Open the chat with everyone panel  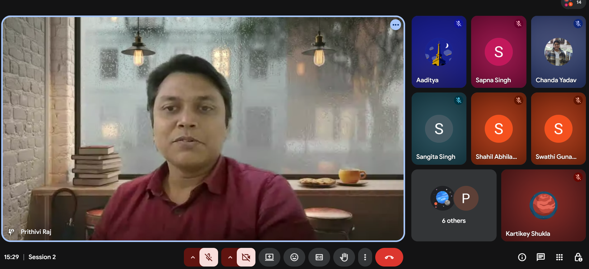pos(540,257)
